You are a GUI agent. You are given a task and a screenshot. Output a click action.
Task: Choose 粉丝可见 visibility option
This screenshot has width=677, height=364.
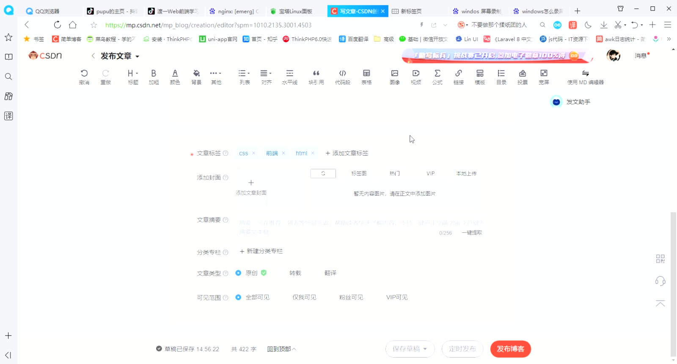(351, 298)
